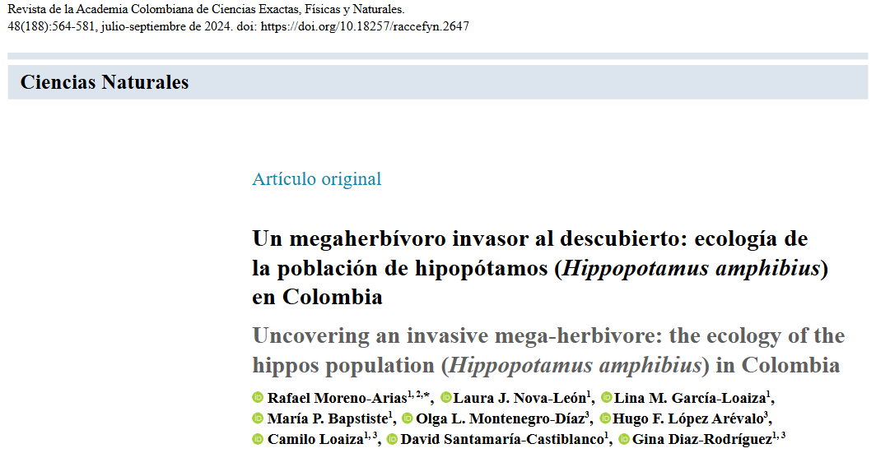Click the Ciencias Naturales section header
The height and width of the screenshot is (453, 876).
(437, 82)
